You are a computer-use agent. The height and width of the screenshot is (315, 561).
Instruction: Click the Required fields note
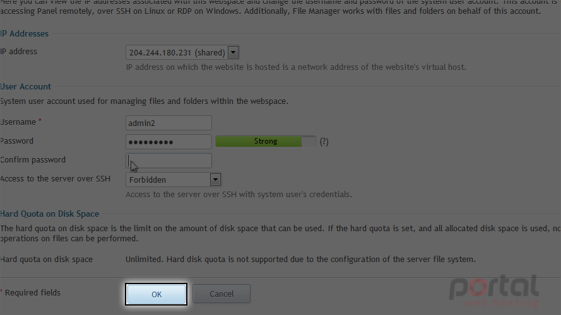pyautogui.click(x=30, y=292)
